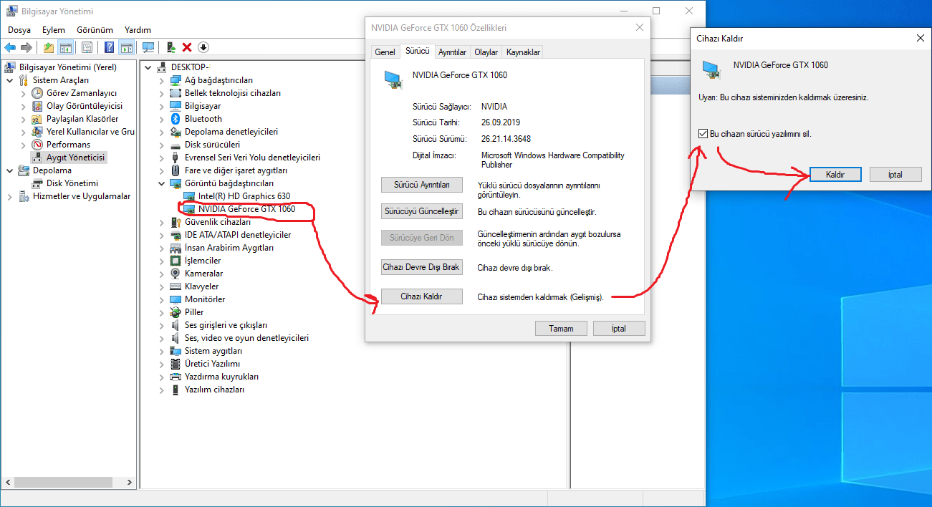Open the Properties toolbar icon

[x=87, y=47]
